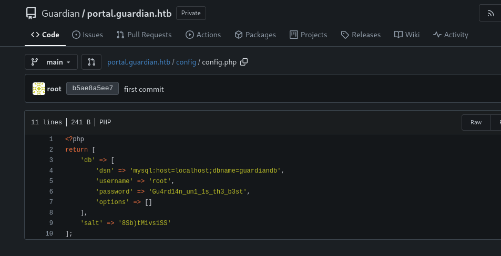Open the Issues tab
This screenshot has width=501, height=256.
87,35
